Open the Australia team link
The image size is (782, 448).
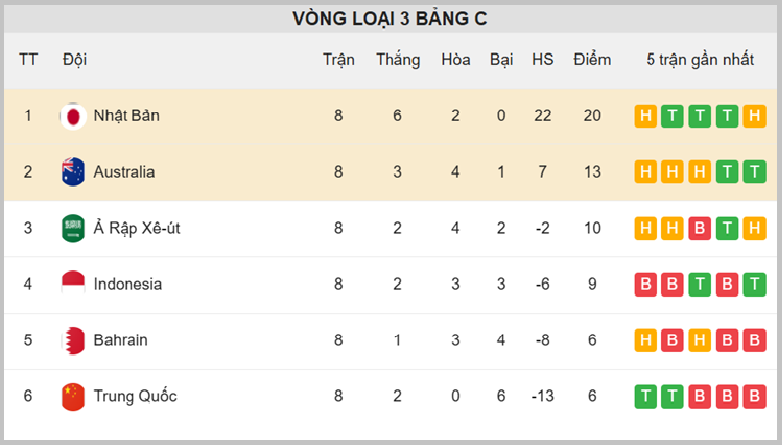pos(125,172)
